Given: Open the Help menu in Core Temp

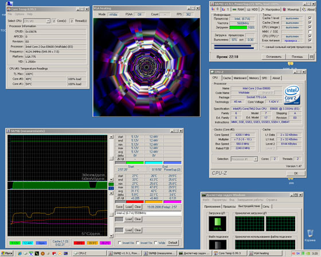Looking at the screenshot, I should (x=30, y=14).
